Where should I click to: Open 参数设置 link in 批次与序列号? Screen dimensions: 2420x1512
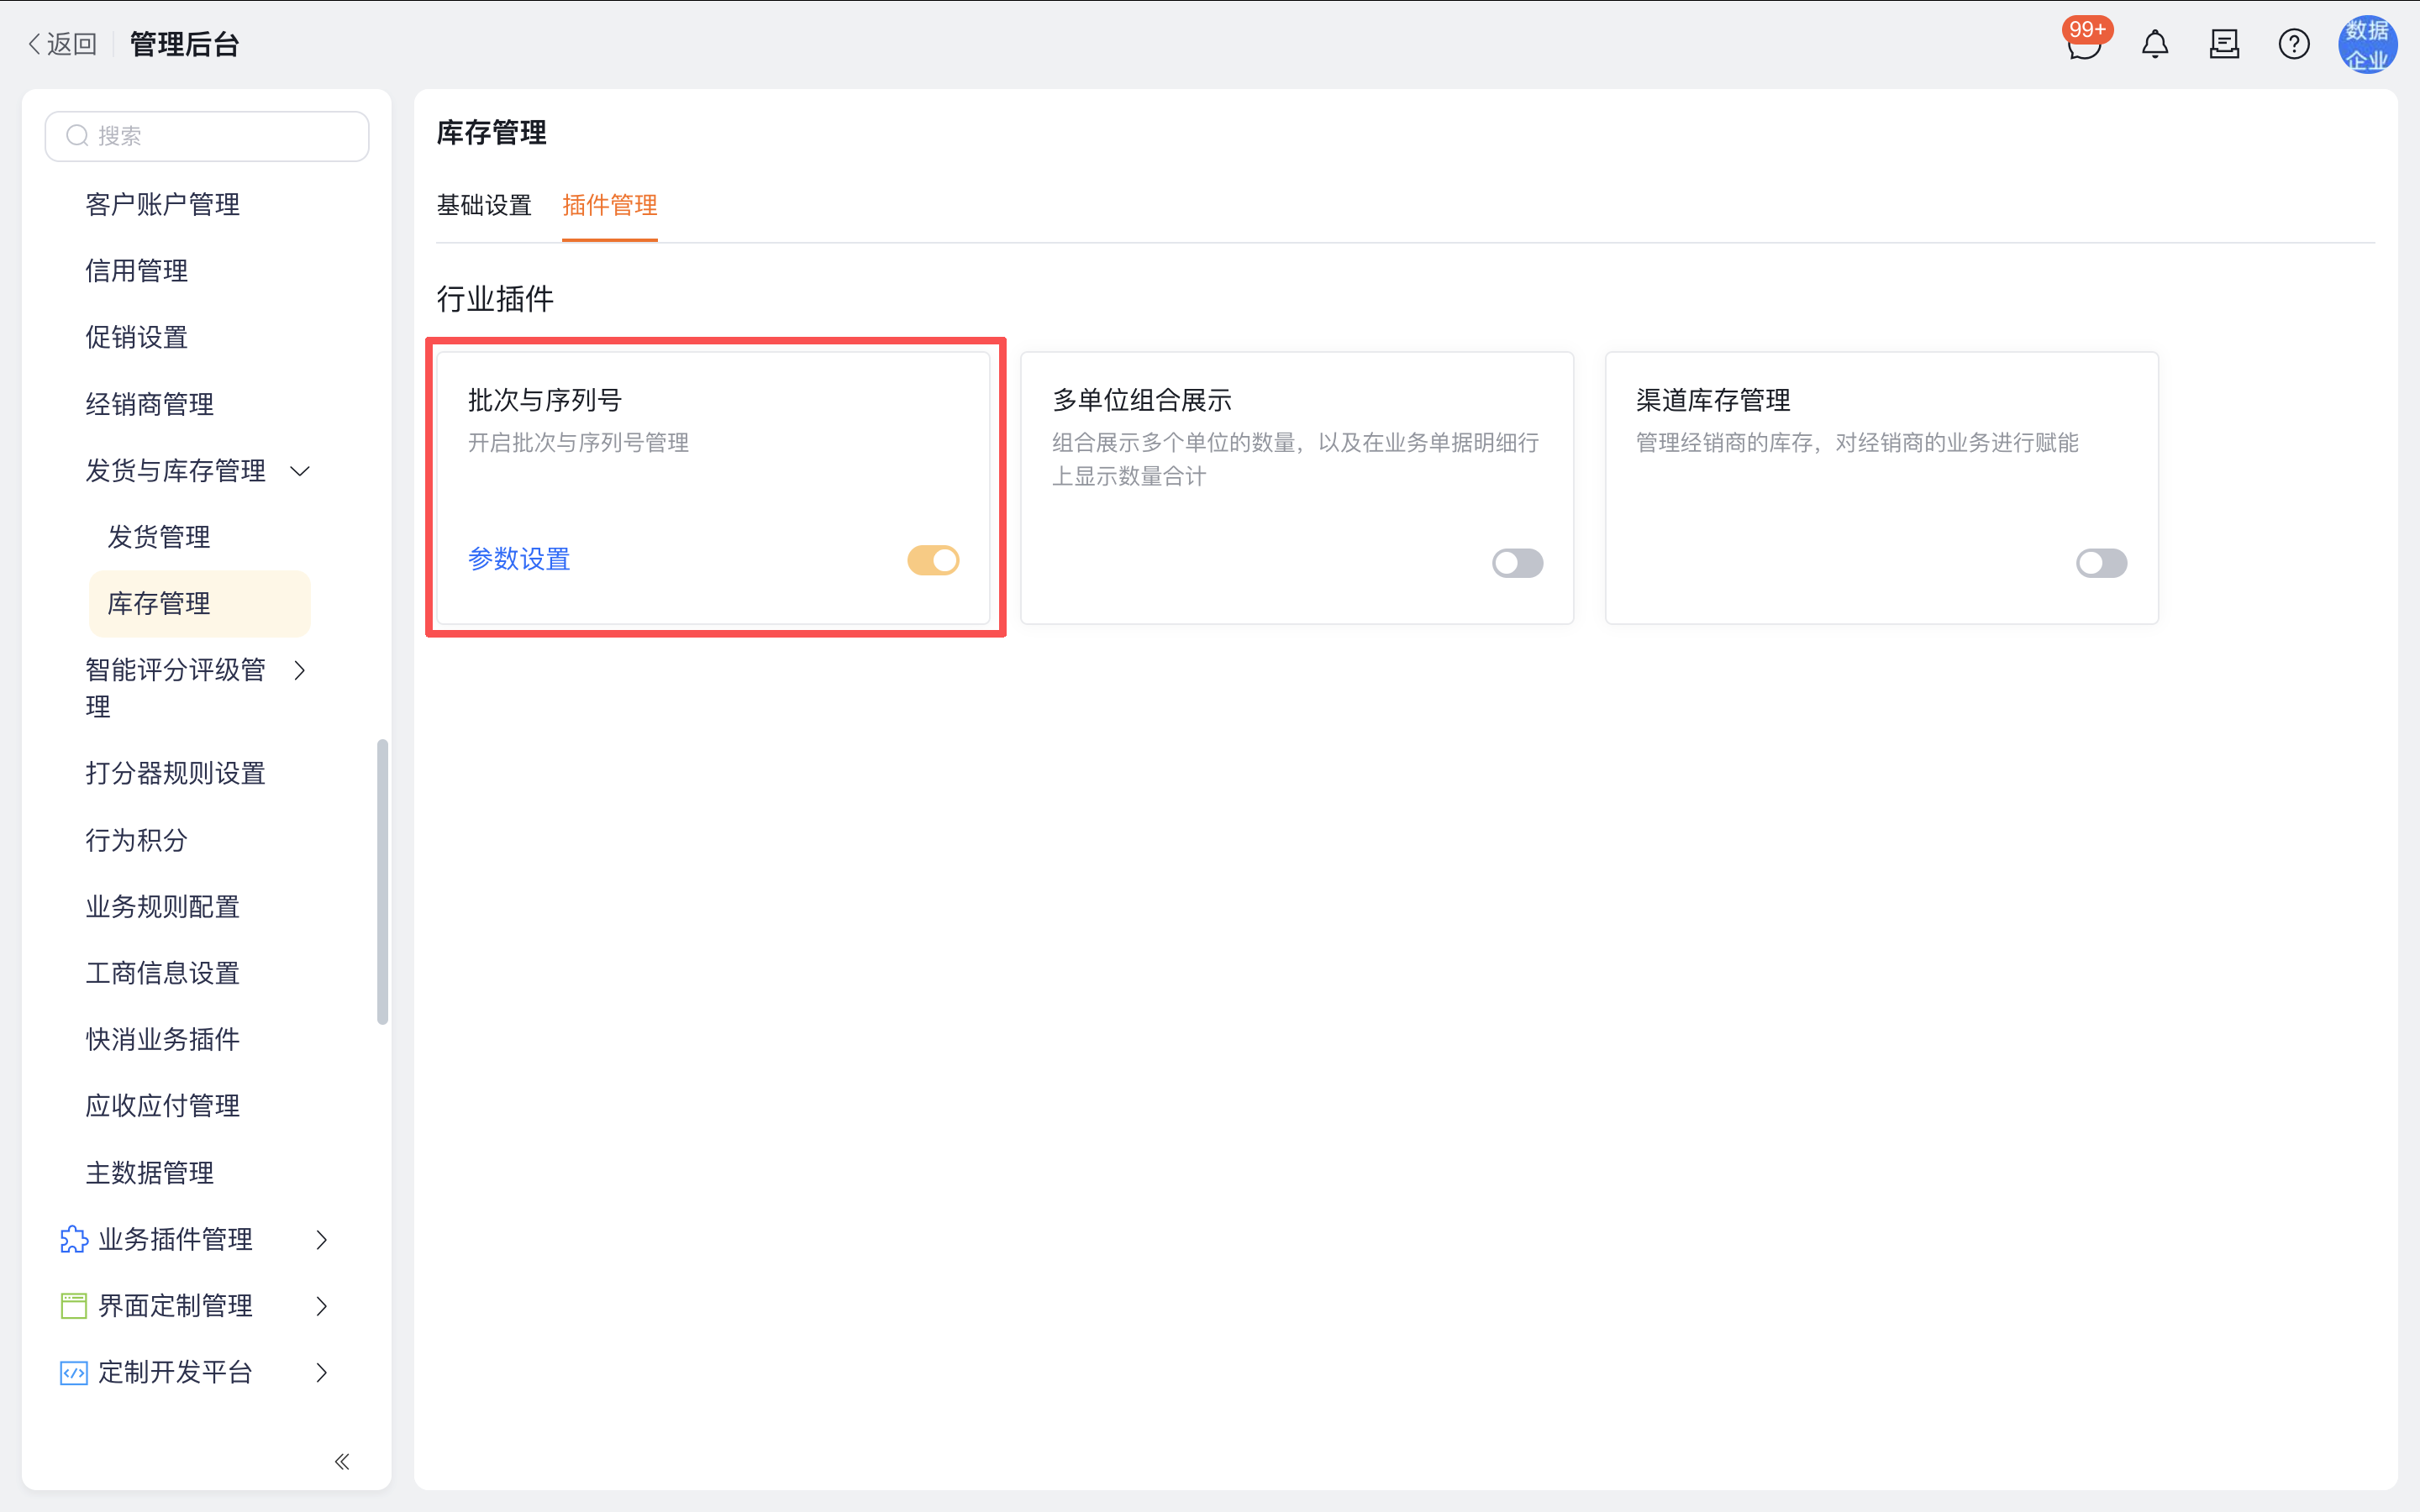click(519, 559)
